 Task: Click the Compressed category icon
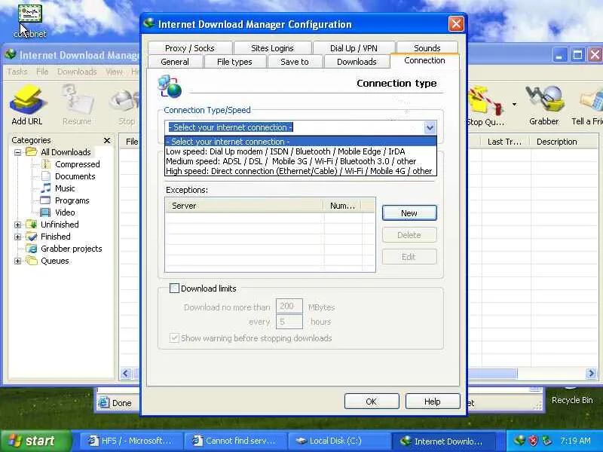pos(46,164)
